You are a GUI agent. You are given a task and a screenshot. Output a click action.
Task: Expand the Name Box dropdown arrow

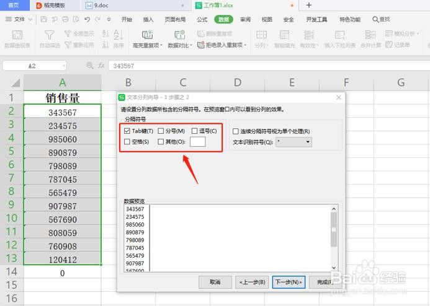(x=64, y=66)
